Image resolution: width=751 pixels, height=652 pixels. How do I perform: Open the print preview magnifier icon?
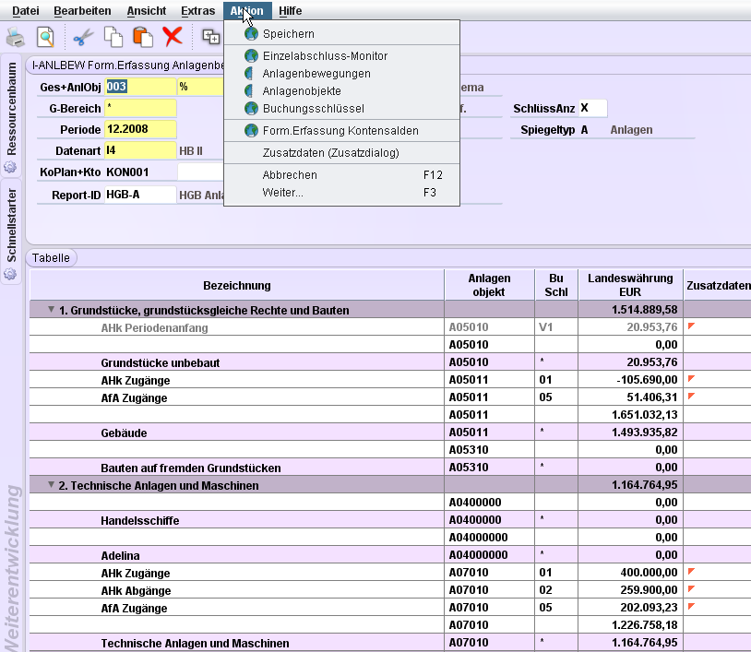(x=45, y=37)
